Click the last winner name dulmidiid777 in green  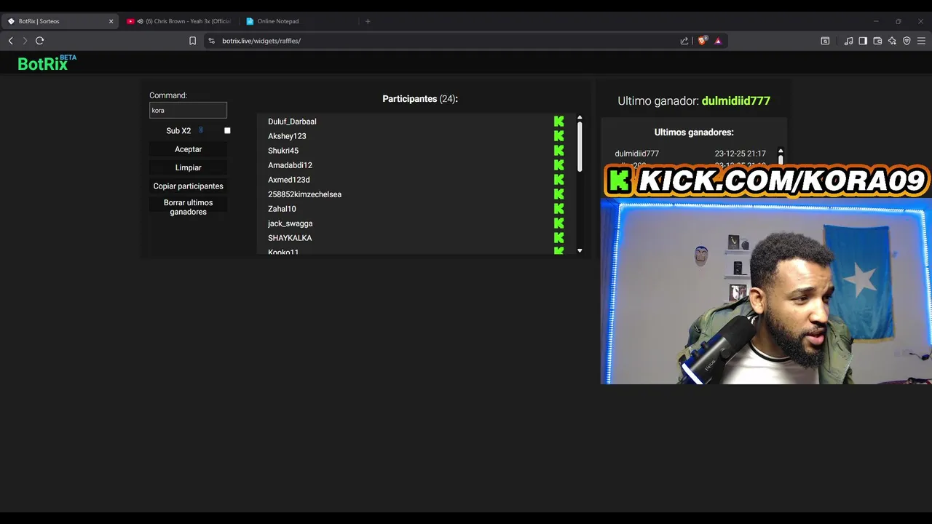click(x=735, y=101)
